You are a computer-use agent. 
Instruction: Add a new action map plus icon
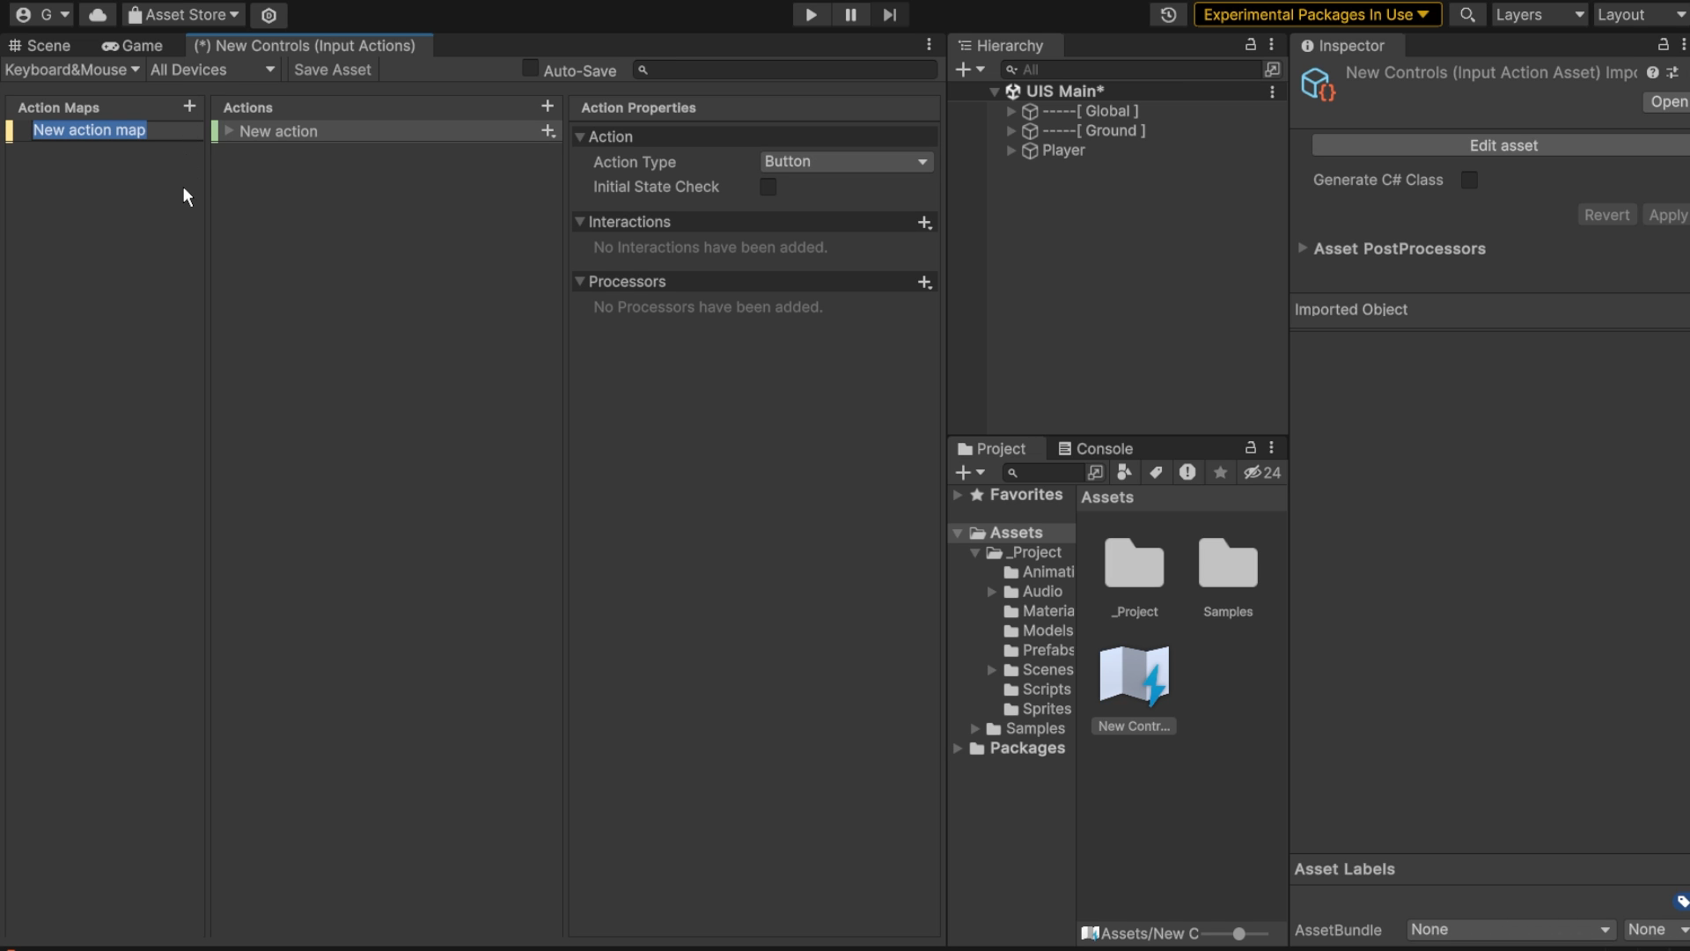point(189,107)
